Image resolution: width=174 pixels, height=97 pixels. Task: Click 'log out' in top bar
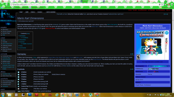tap(168, 10)
